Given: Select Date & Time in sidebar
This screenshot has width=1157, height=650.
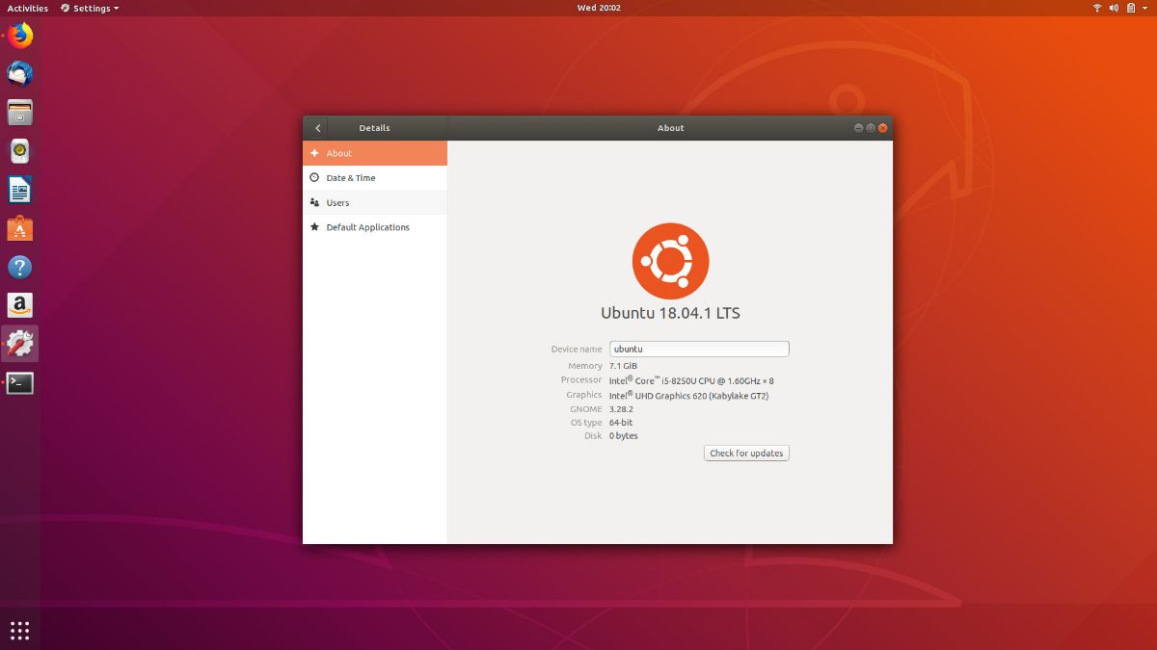Looking at the screenshot, I should pyautogui.click(x=351, y=178).
